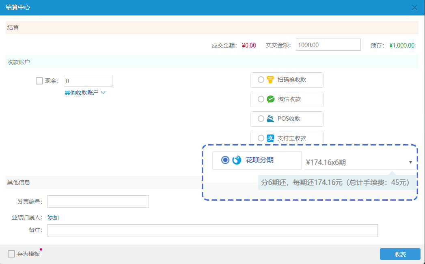Expand 其他收款账户 chevron

(x=103, y=93)
